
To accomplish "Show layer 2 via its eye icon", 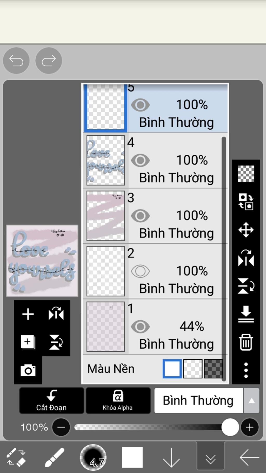I will [x=140, y=271].
